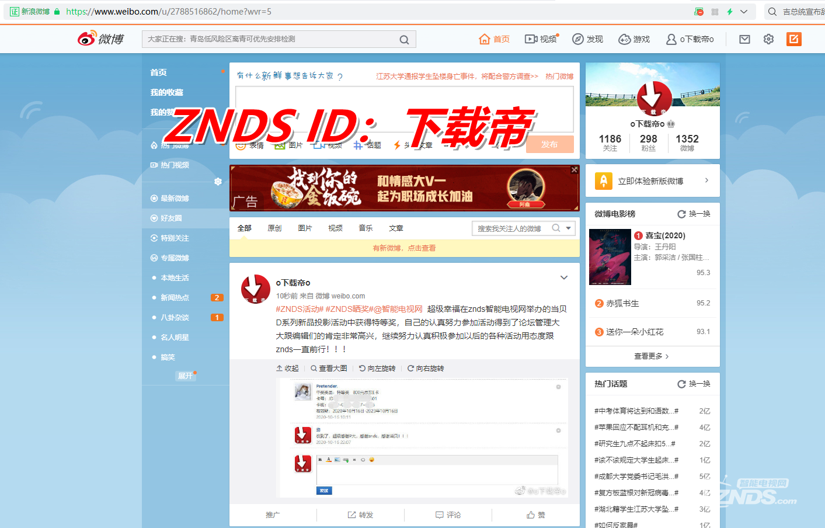
Task: Open the post options chevron menu
Action: click(564, 277)
